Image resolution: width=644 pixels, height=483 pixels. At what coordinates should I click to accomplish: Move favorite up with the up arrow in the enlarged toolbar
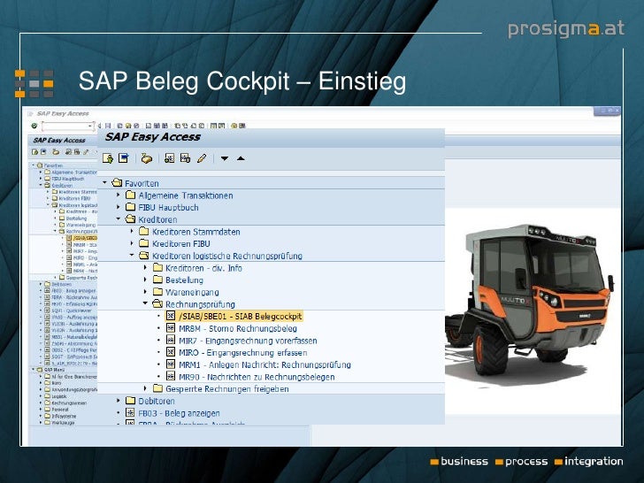pos(241,158)
